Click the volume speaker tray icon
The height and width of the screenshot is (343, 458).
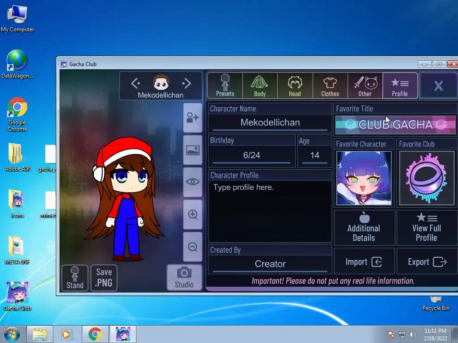413,335
